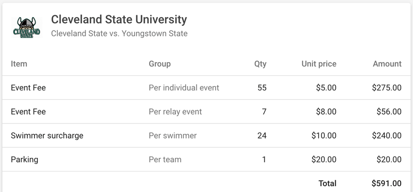413x192 pixels.
Task: Click the Per team group text
Action: (x=165, y=159)
